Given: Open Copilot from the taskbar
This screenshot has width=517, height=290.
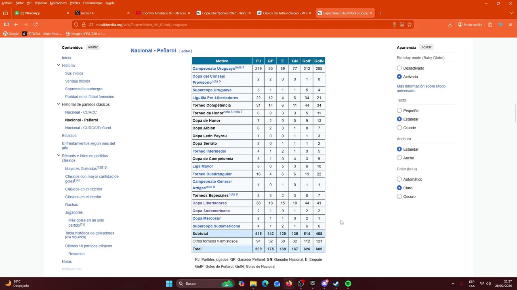Looking at the screenshot, I should pyautogui.click(x=242, y=284).
